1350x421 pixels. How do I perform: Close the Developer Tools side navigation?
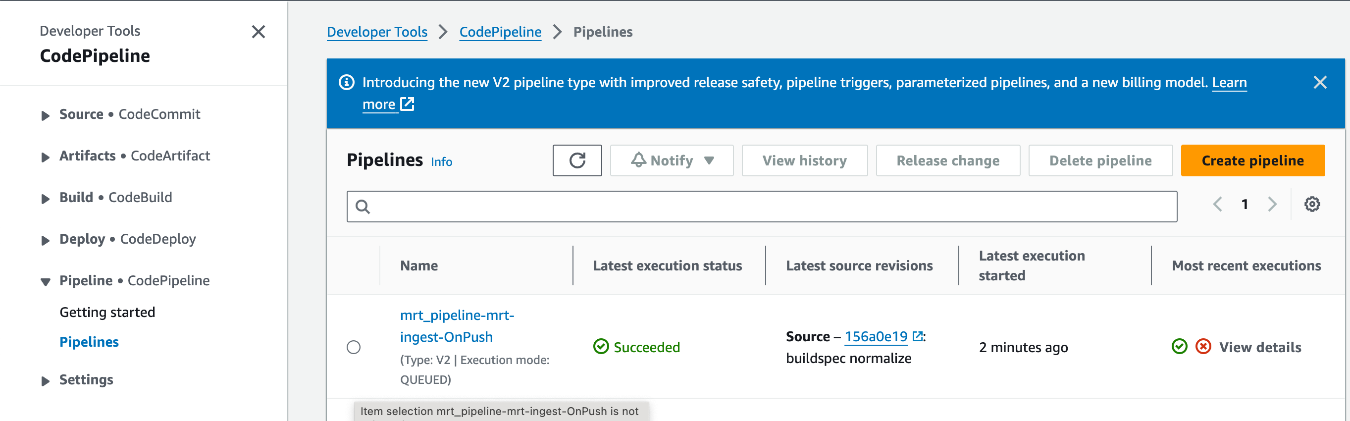pos(259,32)
